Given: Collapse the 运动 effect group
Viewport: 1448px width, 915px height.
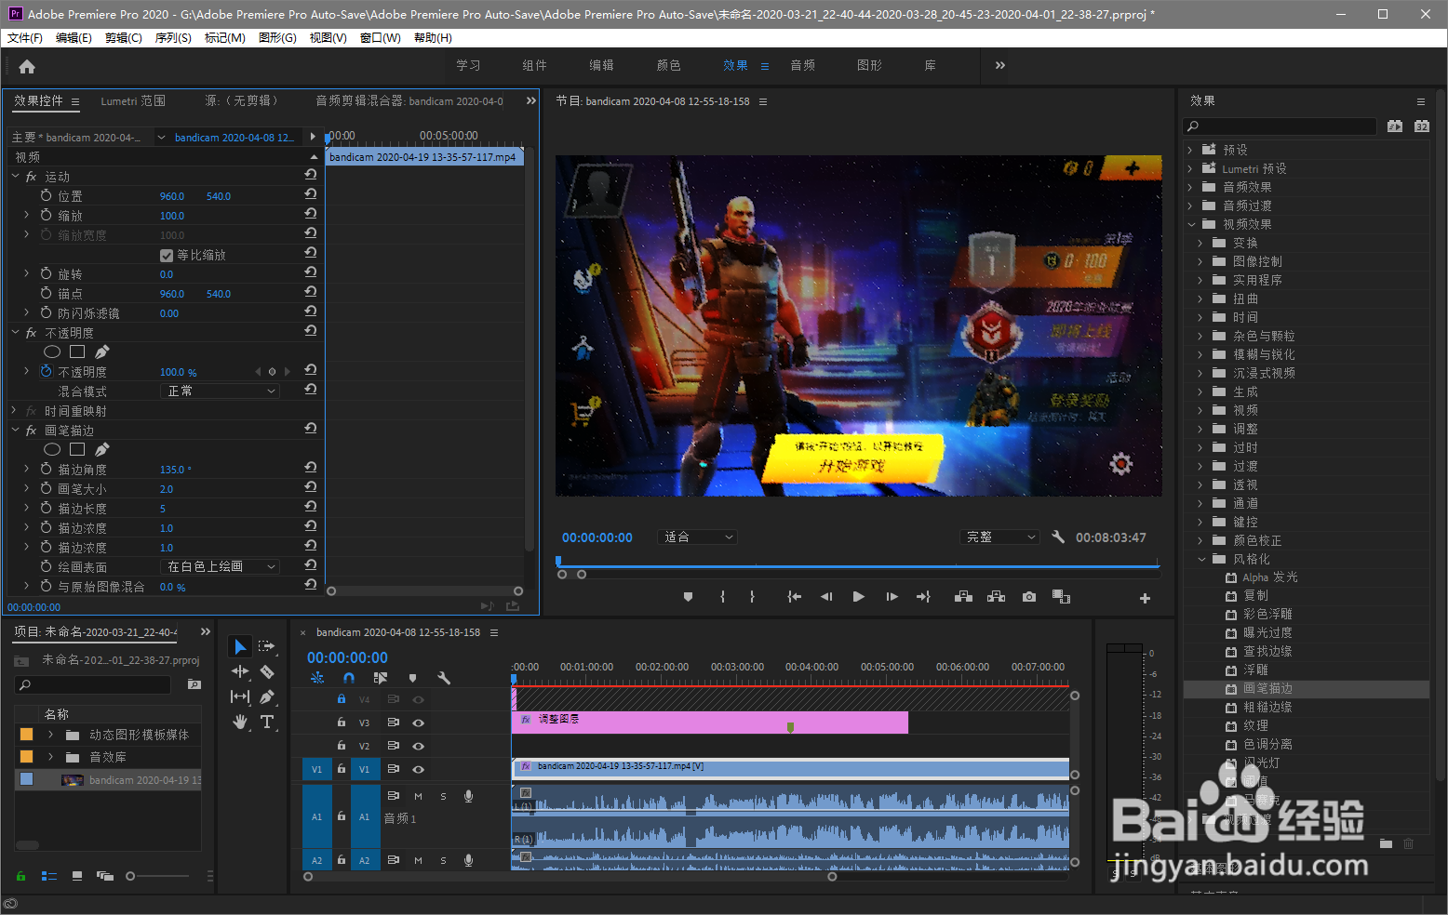Looking at the screenshot, I should tap(15, 176).
